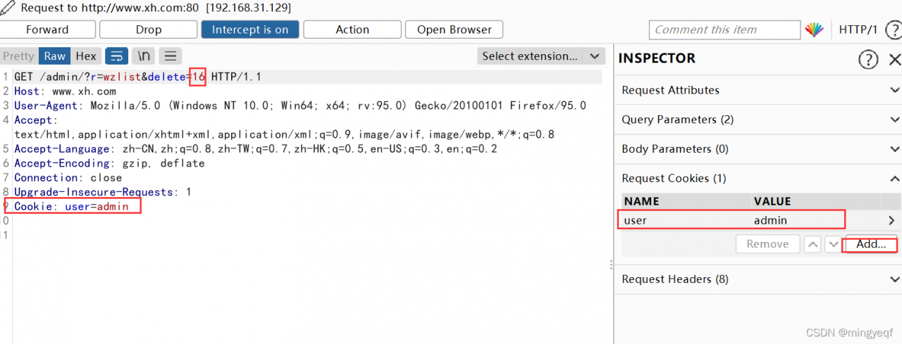Move the cookie up with the arrow
902x344 pixels.
point(813,244)
